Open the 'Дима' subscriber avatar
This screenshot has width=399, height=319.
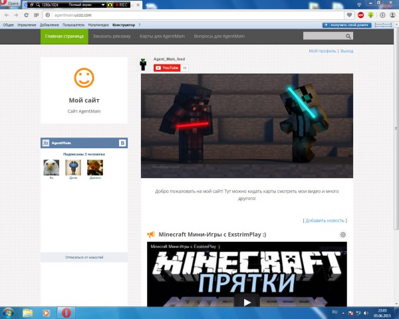coord(73,167)
